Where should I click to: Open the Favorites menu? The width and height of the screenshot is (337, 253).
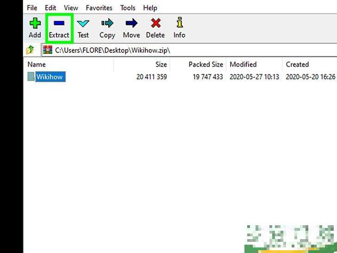pyautogui.click(x=99, y=8)
